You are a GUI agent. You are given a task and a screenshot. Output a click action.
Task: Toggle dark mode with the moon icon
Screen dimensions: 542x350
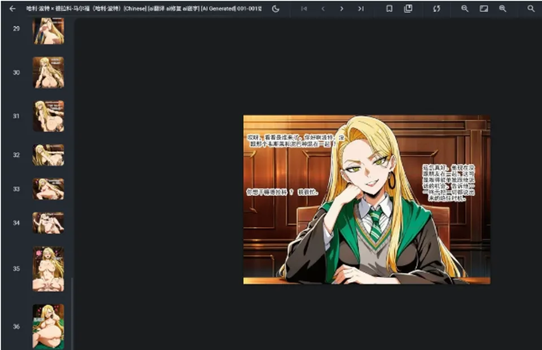click(276, 8)
